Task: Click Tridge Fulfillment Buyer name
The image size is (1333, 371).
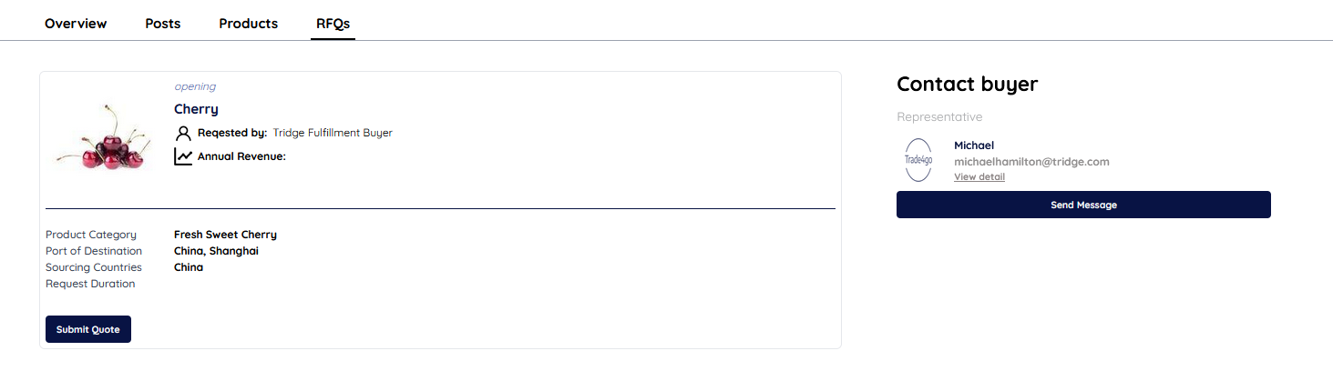Action: click(x=333, y=133)
